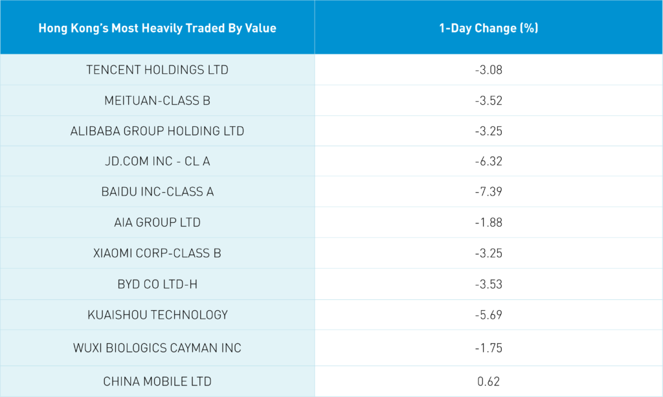The width and height of the screenshot is (663, 397).
Task: Click the BAIDU INC-CLASS A cell
Action: (x=157, y=192)
